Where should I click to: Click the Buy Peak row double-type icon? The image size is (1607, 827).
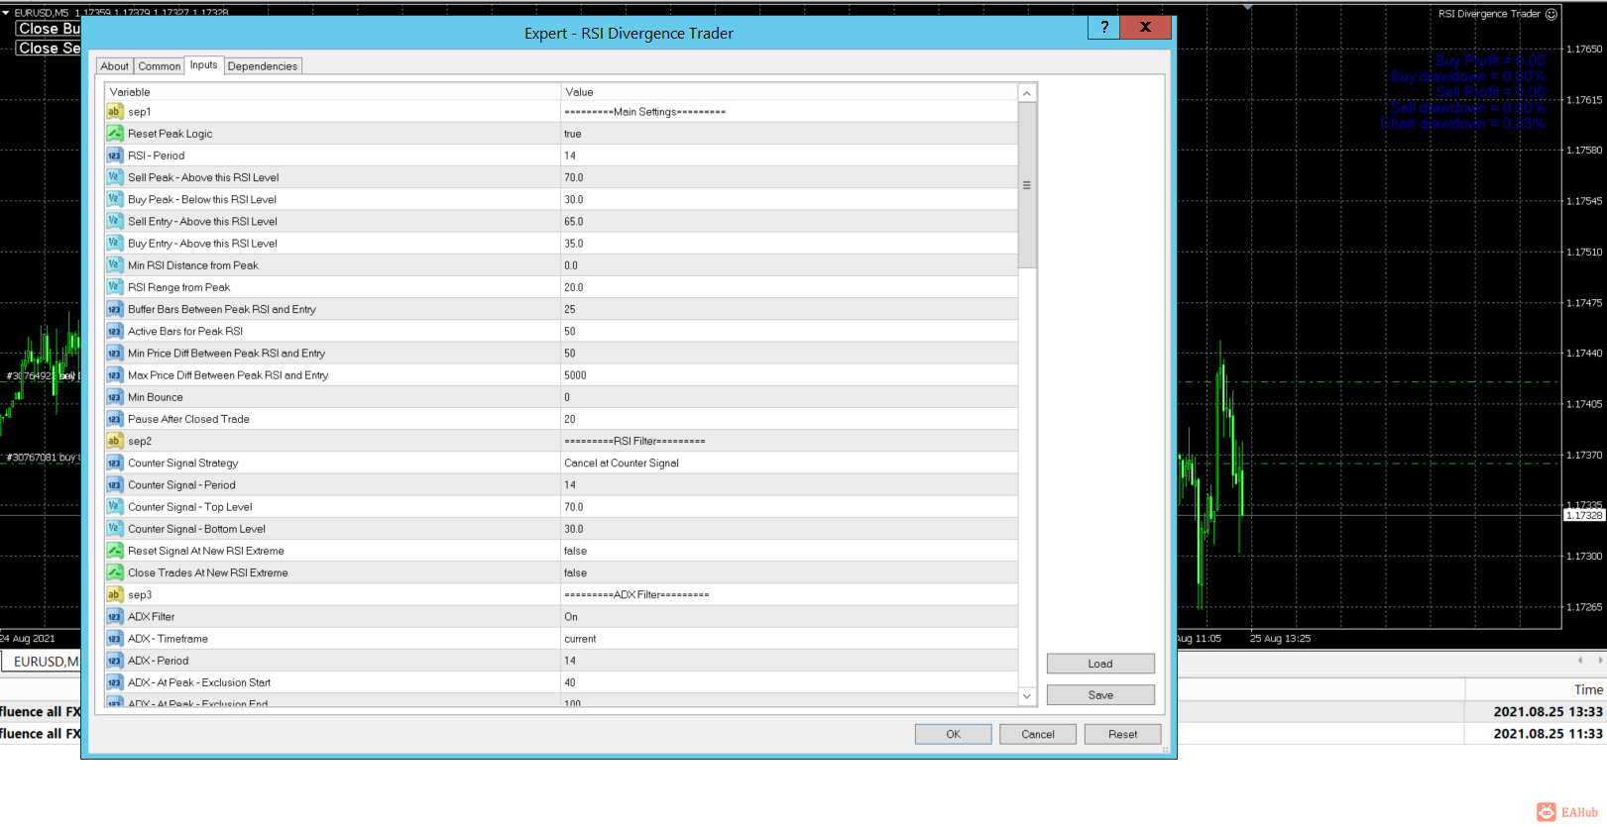(x=115, y=199)
